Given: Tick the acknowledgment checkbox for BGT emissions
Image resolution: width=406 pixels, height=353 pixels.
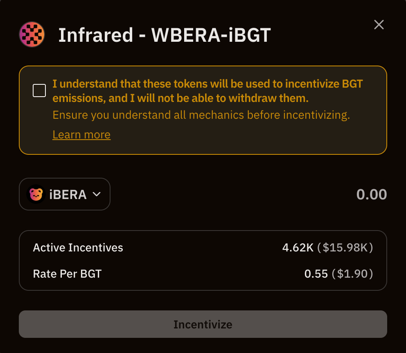Looking at the screenshot, I should click(39, 91).
